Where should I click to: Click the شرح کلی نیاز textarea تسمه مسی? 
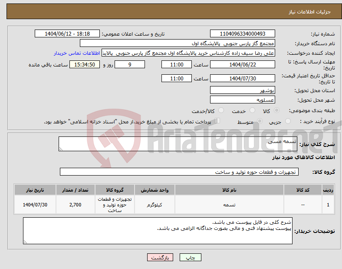[x=178, y=144]
